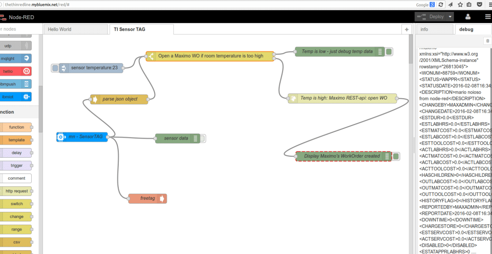Click the browser address bar URL
The width and height of the screenshot is (492, 254).
point(37,5)
